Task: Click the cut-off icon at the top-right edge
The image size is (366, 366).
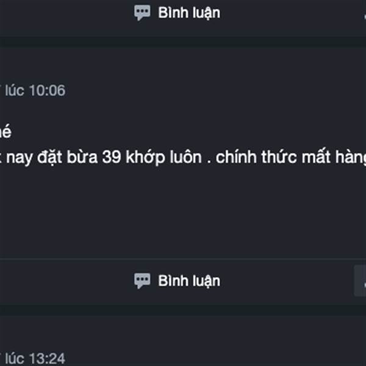Action: tap(365, 17)
